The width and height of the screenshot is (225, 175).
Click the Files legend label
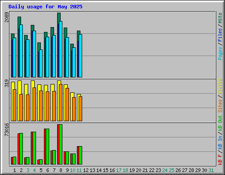[220, 35]
